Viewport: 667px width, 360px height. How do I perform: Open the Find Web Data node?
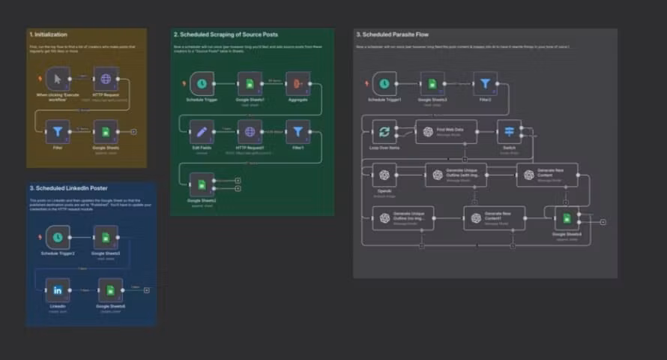(x=447, y=131)
